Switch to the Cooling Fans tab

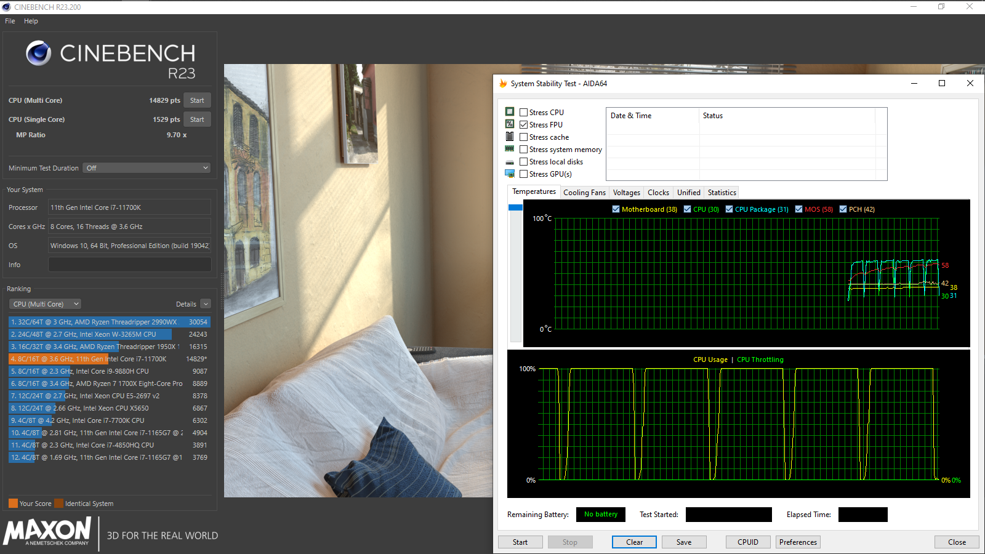584,193
